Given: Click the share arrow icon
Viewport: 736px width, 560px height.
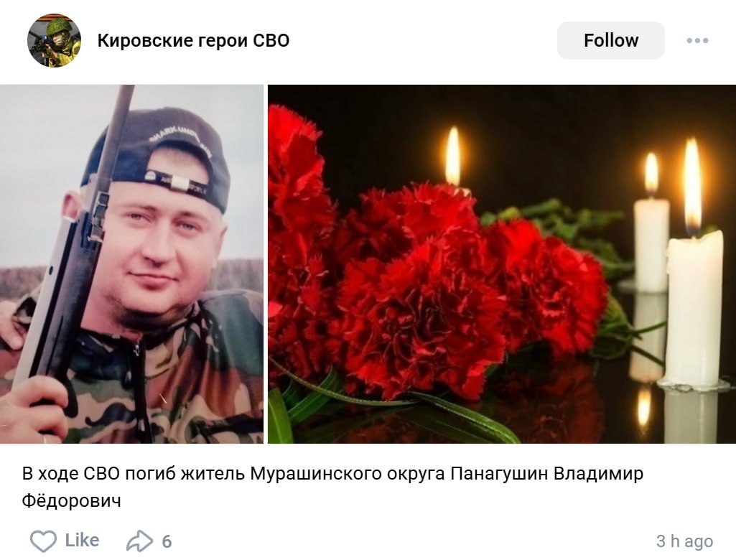Looking at the screenshot, I should (x=139, y=541).
